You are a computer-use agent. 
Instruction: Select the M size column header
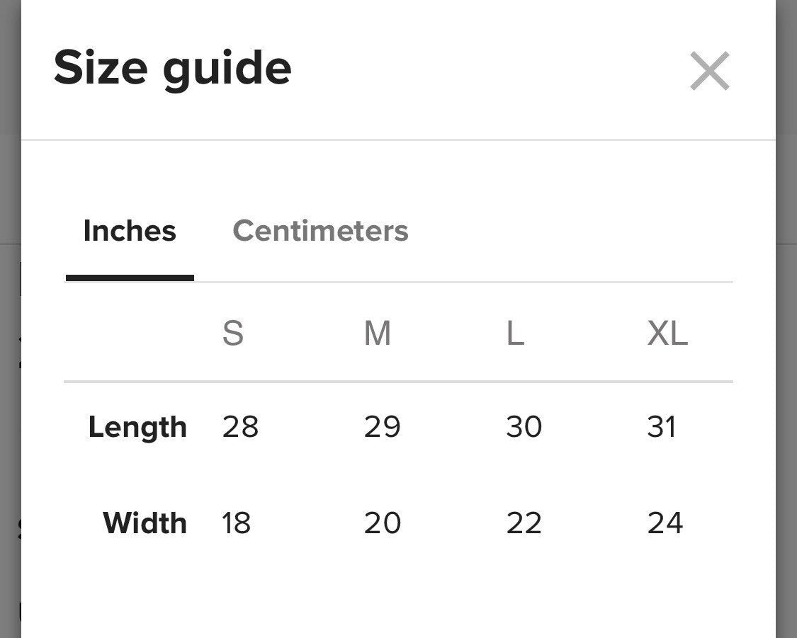pos(377,333)
